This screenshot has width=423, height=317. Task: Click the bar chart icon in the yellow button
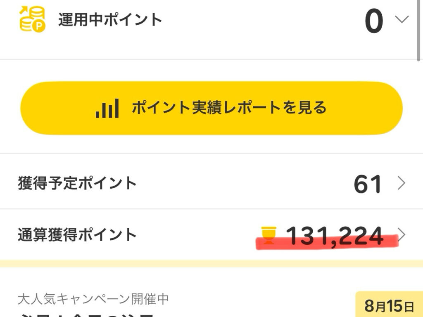coord(107,108)
